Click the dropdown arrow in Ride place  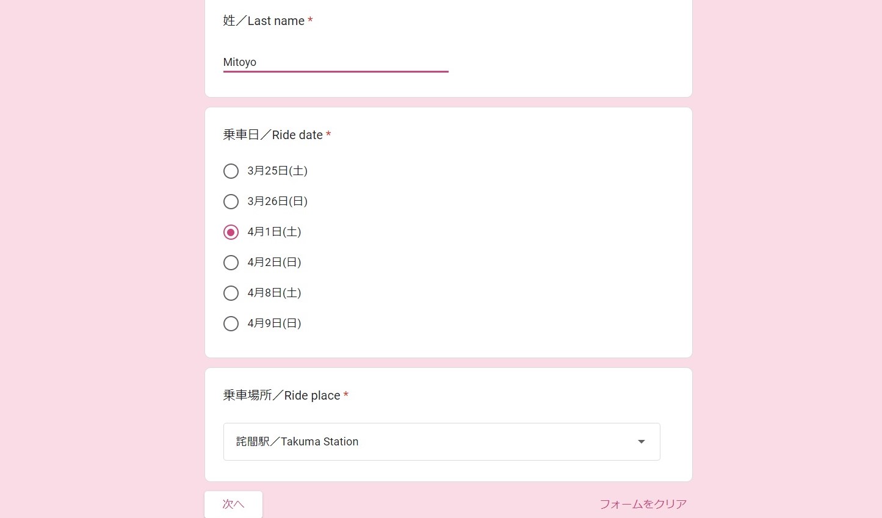pos(641,442)
